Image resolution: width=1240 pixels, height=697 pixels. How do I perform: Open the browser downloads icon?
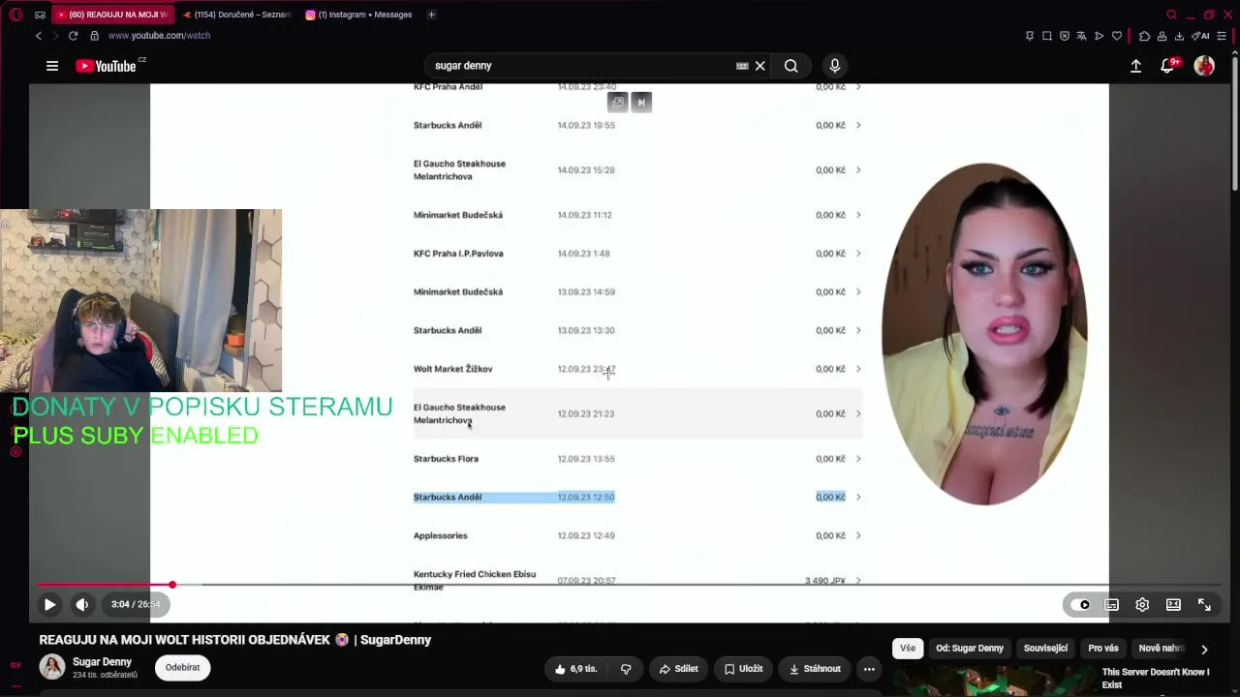(1179, 36)
